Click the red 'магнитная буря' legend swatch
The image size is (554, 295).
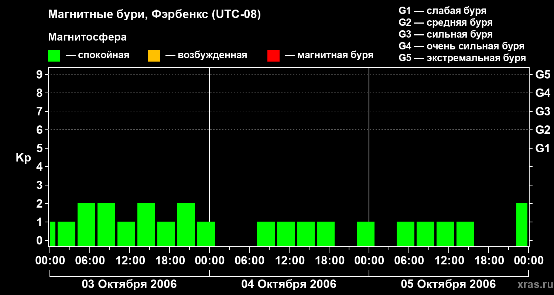click(273, 56)
